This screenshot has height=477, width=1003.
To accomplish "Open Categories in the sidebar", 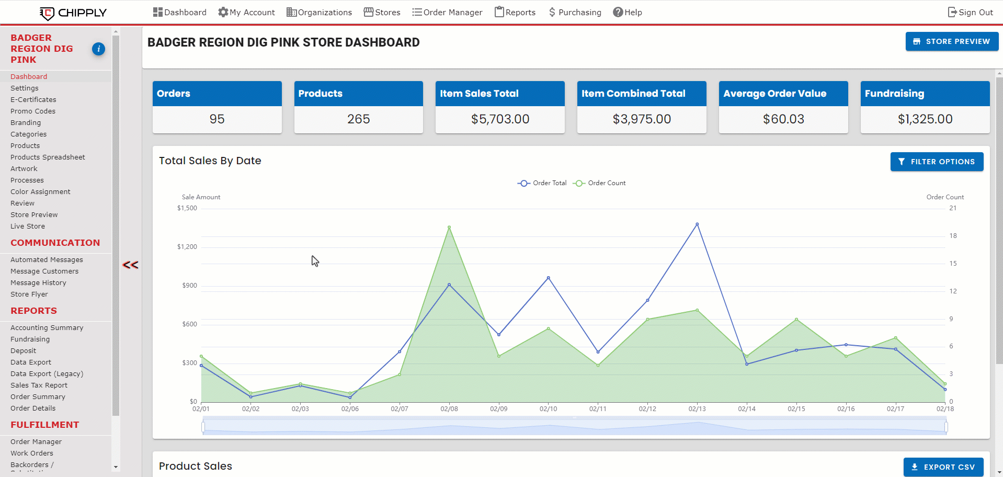I will coord(29,134).
